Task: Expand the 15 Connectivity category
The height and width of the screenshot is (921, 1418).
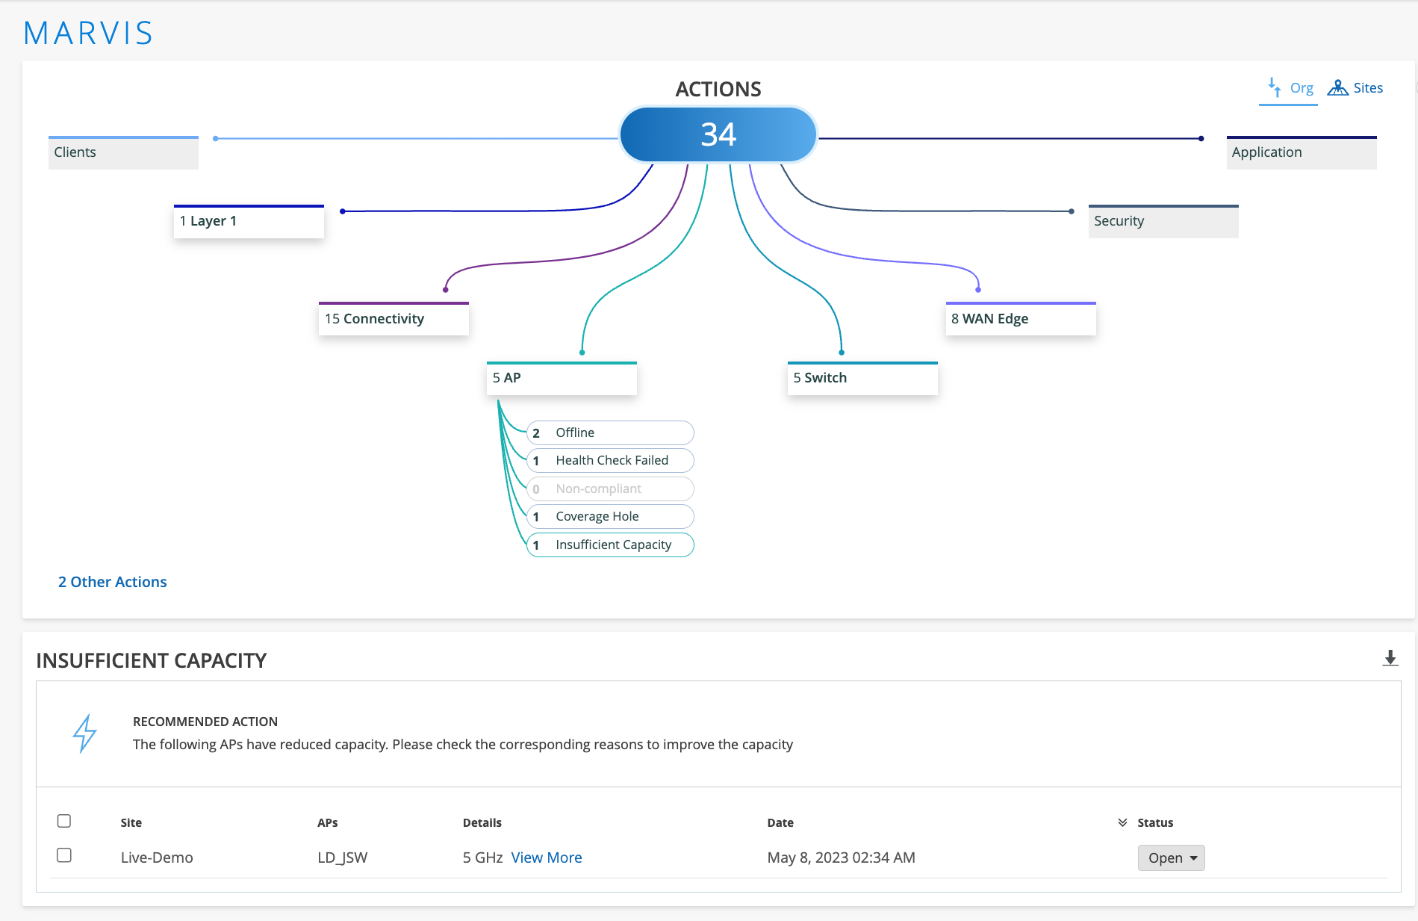Action: (x=394, y=319)
